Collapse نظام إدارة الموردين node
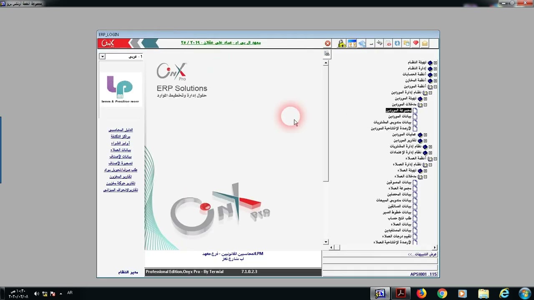 point(430,93)
